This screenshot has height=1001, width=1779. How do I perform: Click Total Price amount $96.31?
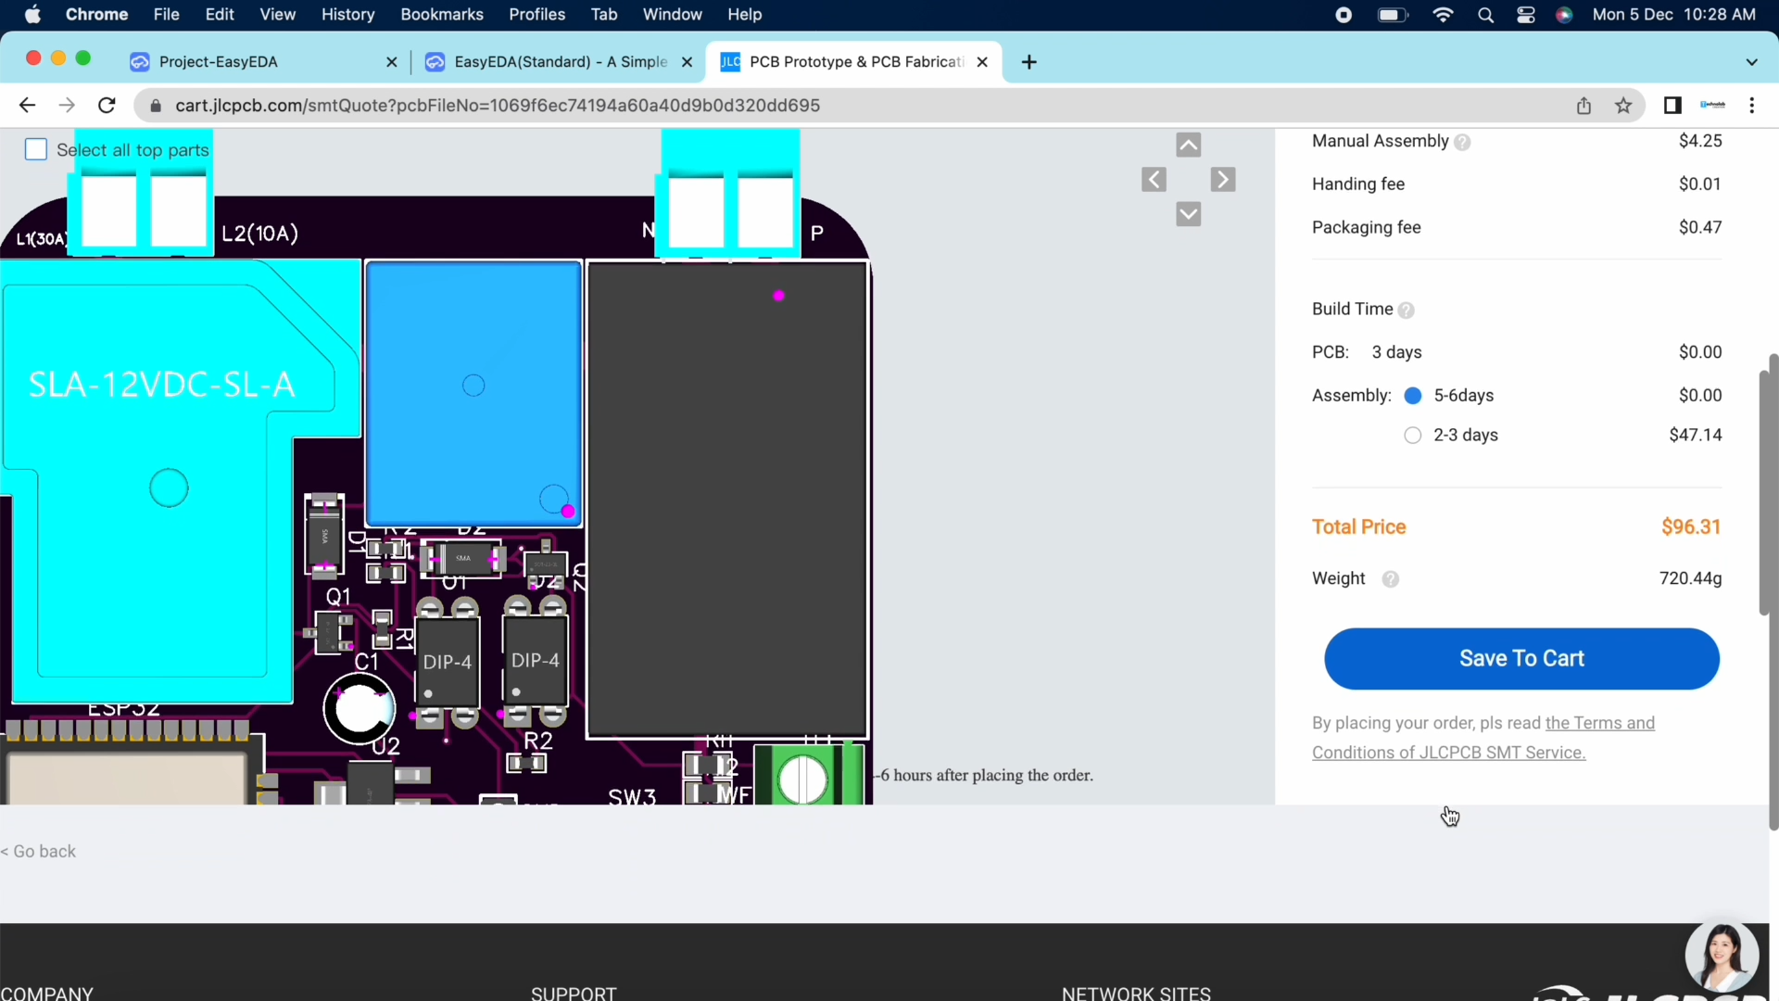tap(1691, 527)
